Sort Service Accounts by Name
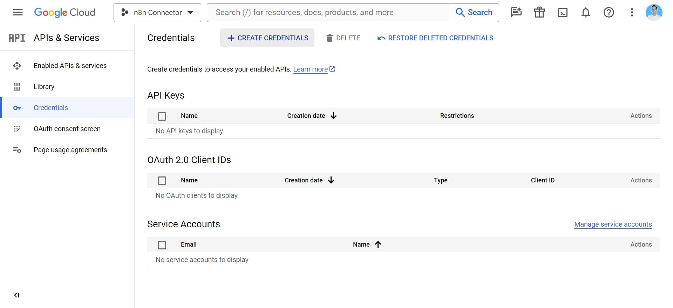The width and height of the screenshot is (673, 308). 367,245
